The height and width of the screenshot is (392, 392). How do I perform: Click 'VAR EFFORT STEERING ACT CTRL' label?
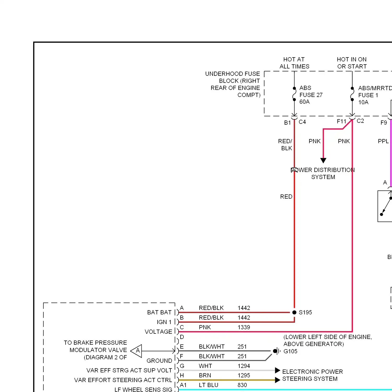[x=123, y=380]
